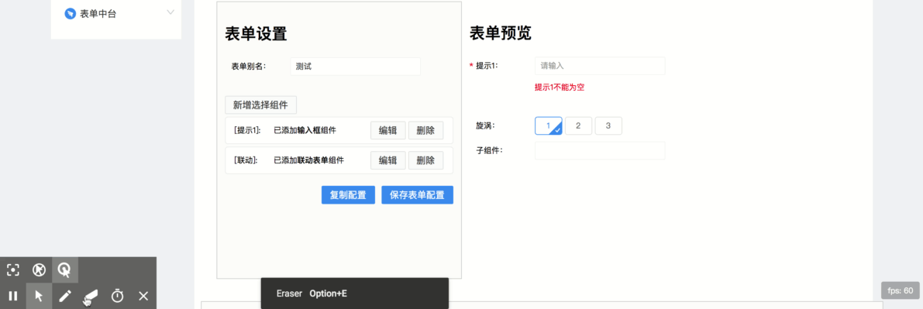
Task: Open the stopwatch timer tool
Action: click(x=117, y=296)
